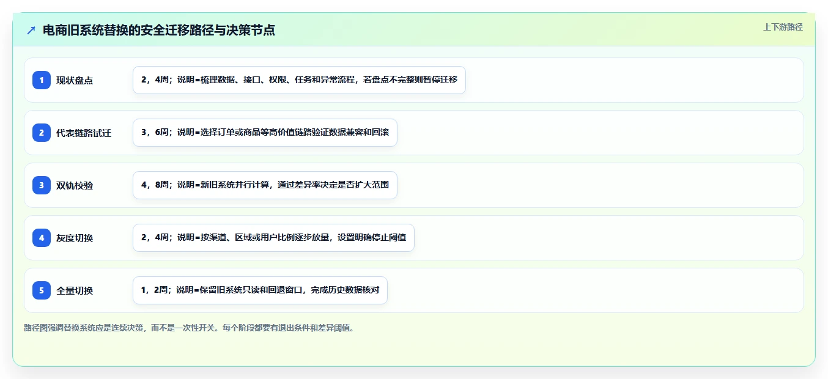Click the 代表链路试迁 step label
This screenshot has height=379, width=828.
(x=84, y=133)
